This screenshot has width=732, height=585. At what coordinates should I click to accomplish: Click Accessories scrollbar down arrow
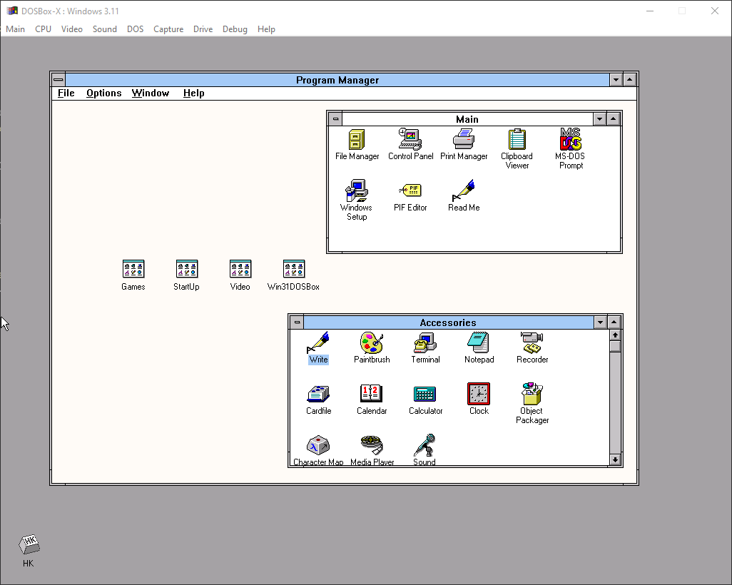click(615, 460)
